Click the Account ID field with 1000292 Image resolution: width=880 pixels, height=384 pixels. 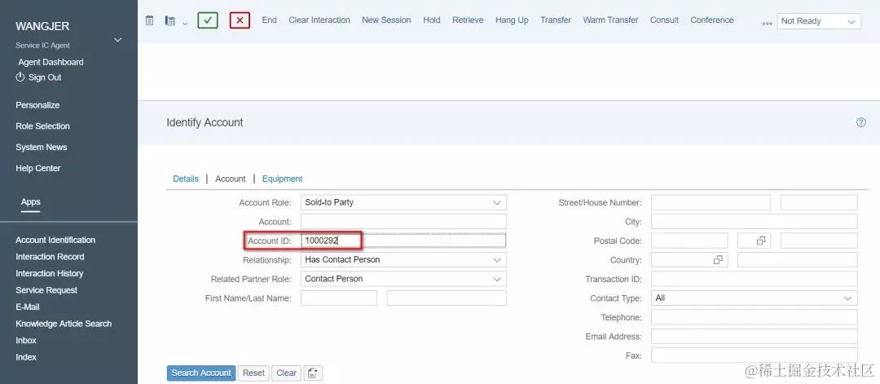(x=403, y=241)
